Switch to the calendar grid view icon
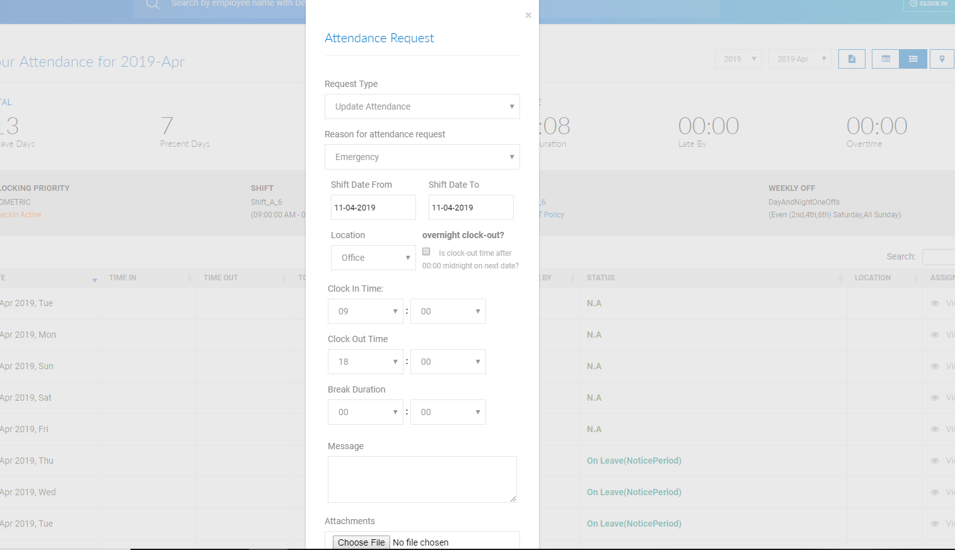The height and width of the screenshot is (550, 955). click(886, 59)
